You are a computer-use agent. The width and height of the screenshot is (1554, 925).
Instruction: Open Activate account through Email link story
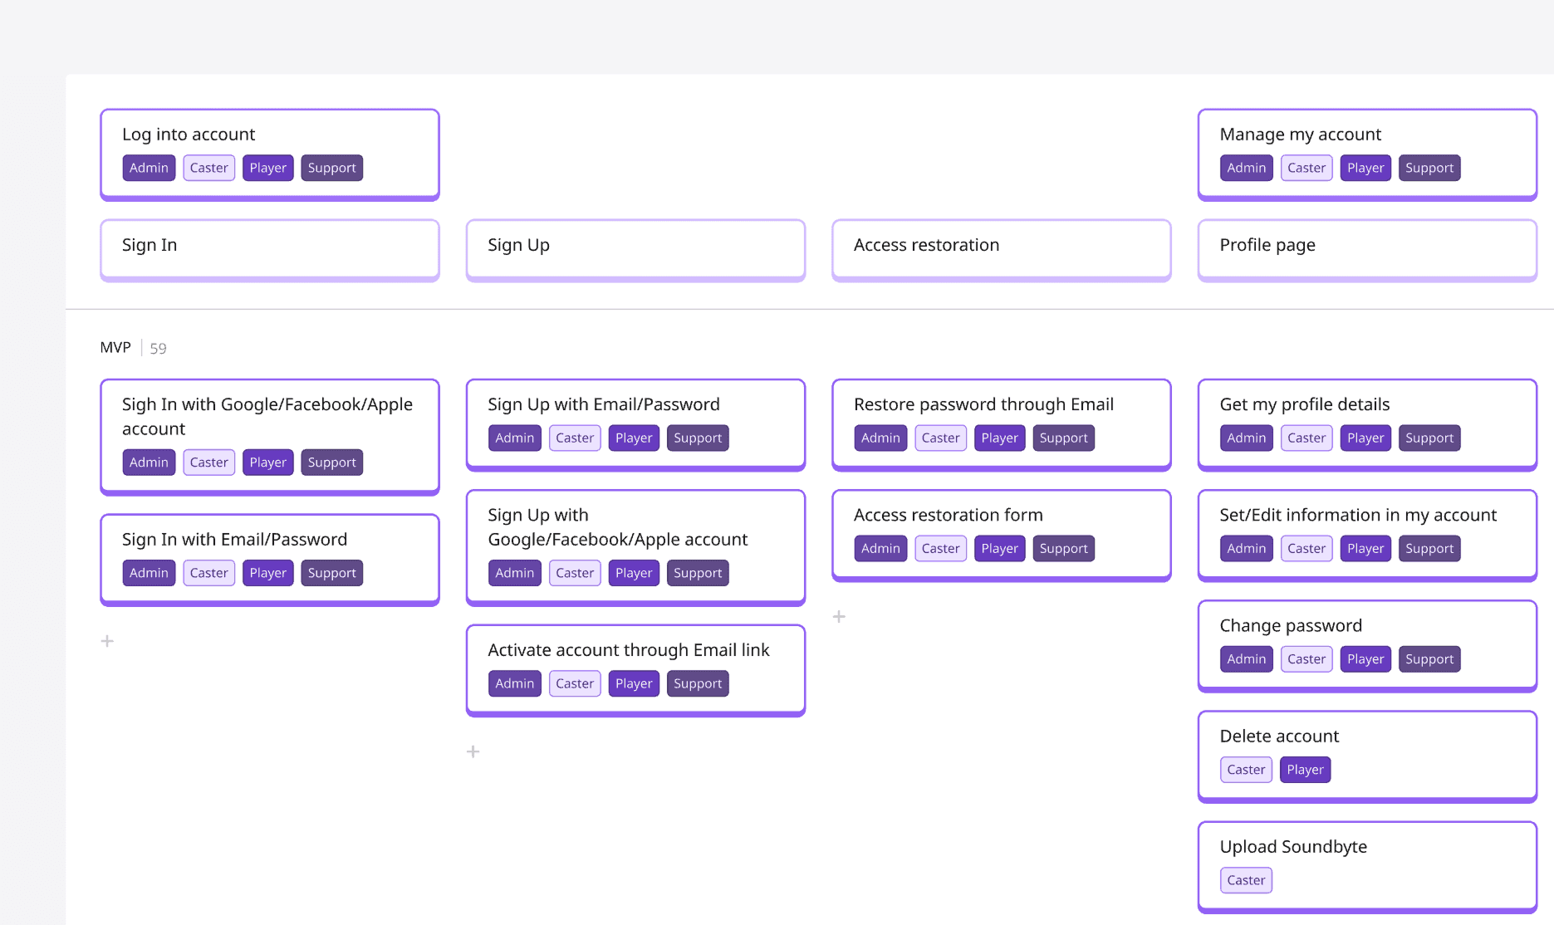click(635, 670)
